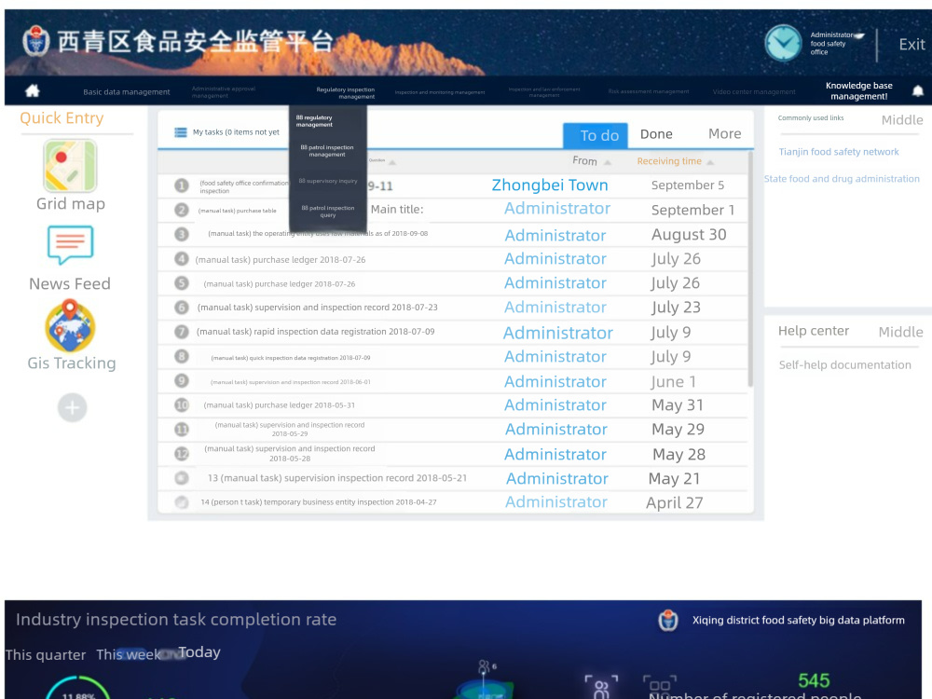
Task: Click row number 12 badge icon
Action: coord(182,454)
